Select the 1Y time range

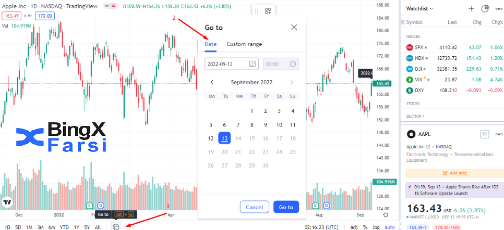77,227
